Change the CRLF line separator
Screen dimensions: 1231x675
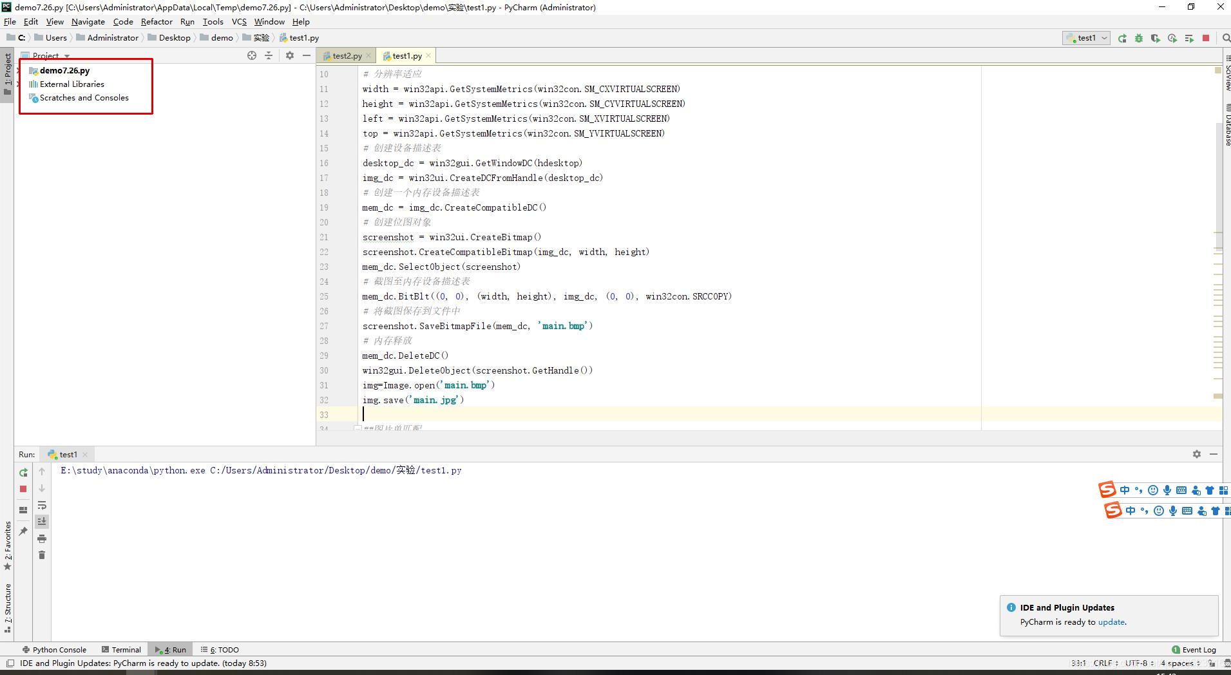[x=1106, y=663]
